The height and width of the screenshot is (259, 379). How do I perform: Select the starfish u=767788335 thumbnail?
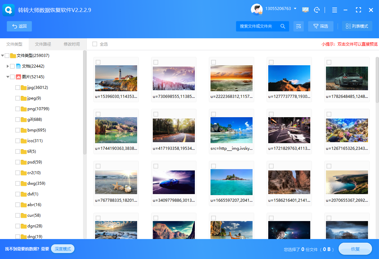116,182
